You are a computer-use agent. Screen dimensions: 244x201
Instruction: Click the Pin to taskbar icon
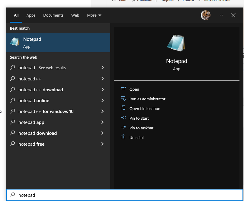[123, 128]
